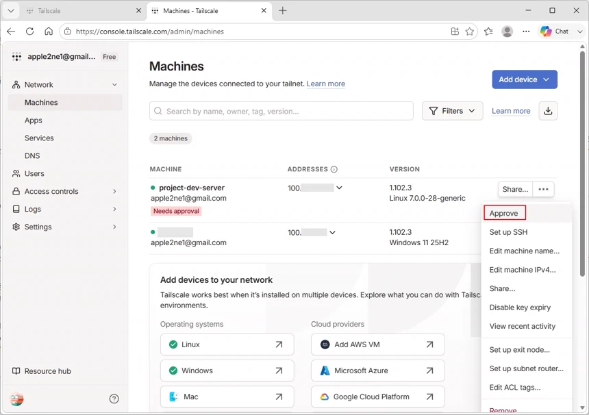Open the Filters dropdown
589x415 pixels.
[452, 111]
